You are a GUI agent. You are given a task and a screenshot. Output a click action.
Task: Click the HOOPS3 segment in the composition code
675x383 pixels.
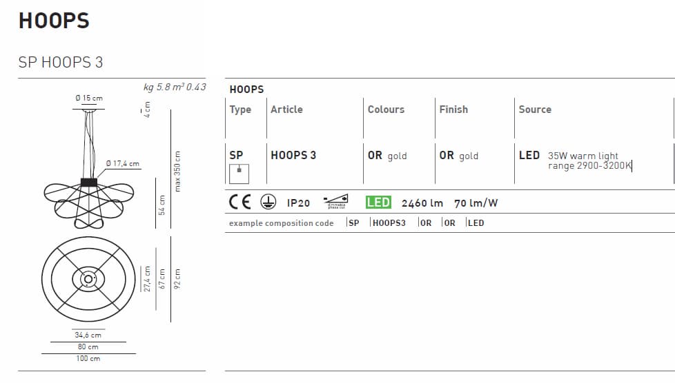(389, 223)
